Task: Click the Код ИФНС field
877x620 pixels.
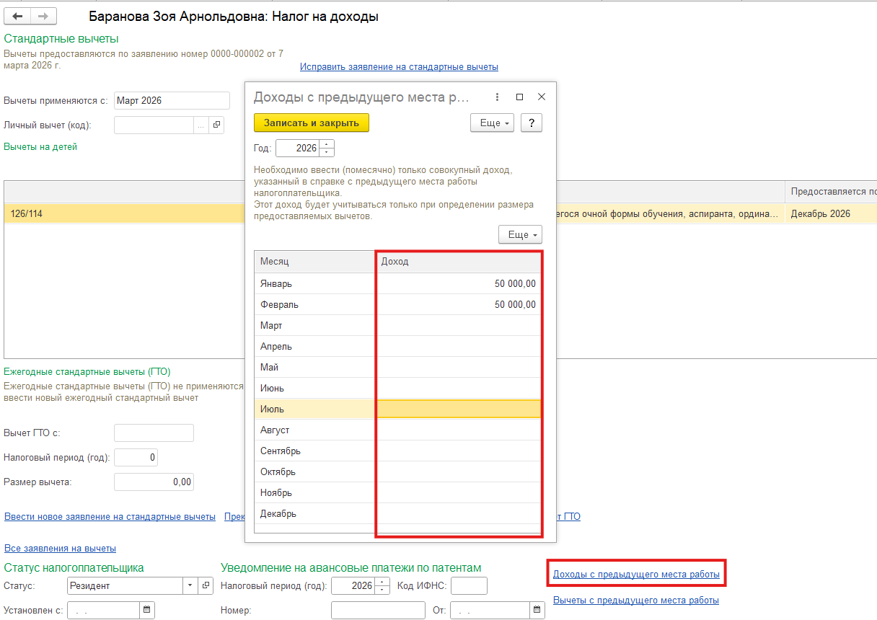Action: [x=469, y=585]
